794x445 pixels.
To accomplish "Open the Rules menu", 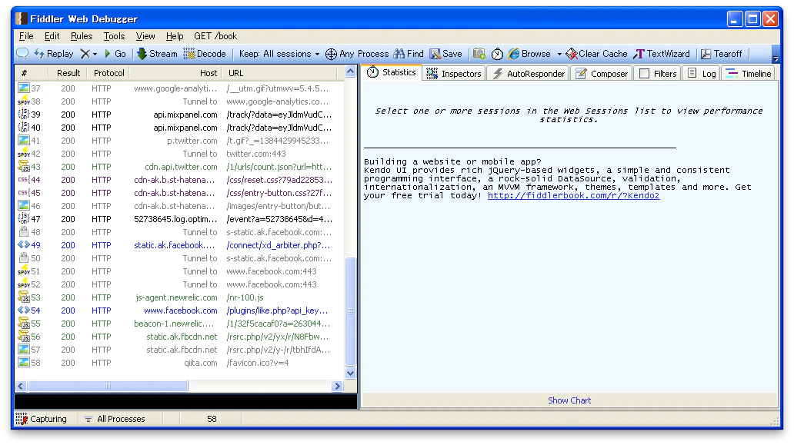I will 82,36.
